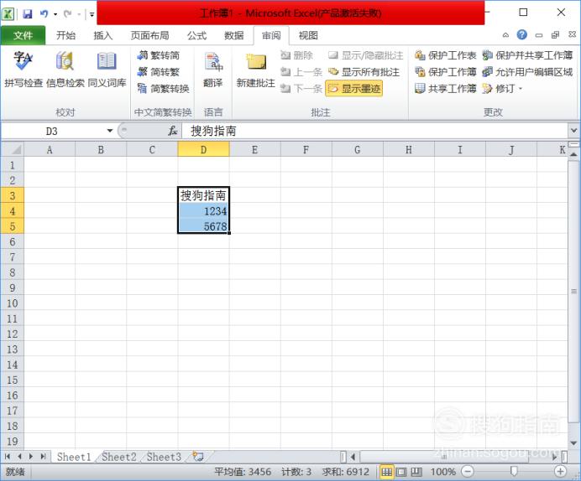Click cell containing 5678
The image size is (581, 481).
(x=203, y=226)
